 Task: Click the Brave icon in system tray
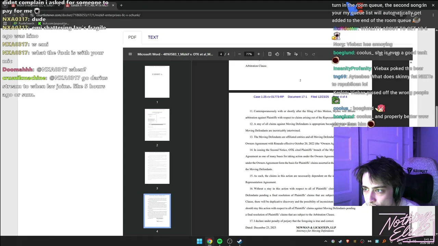click(348, 242)
